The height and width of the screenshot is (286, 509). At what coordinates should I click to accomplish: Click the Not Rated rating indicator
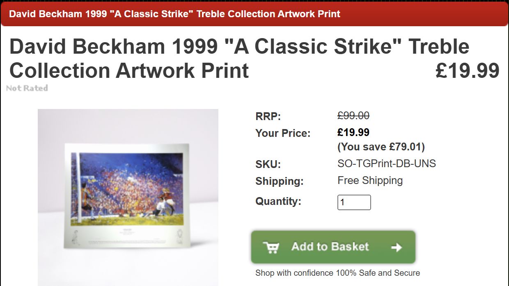[x=27, y=88]
